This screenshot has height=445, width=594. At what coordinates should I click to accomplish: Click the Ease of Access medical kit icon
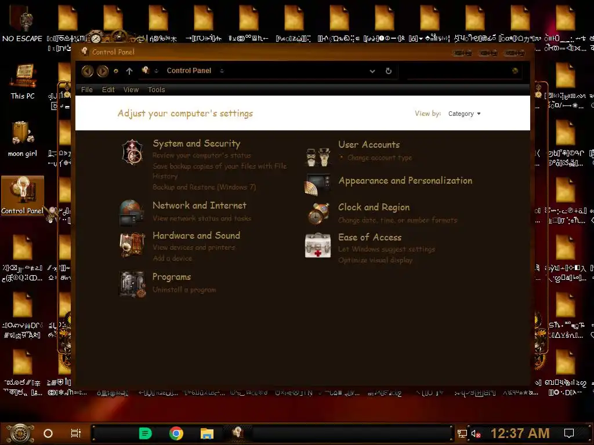(318, 246)
